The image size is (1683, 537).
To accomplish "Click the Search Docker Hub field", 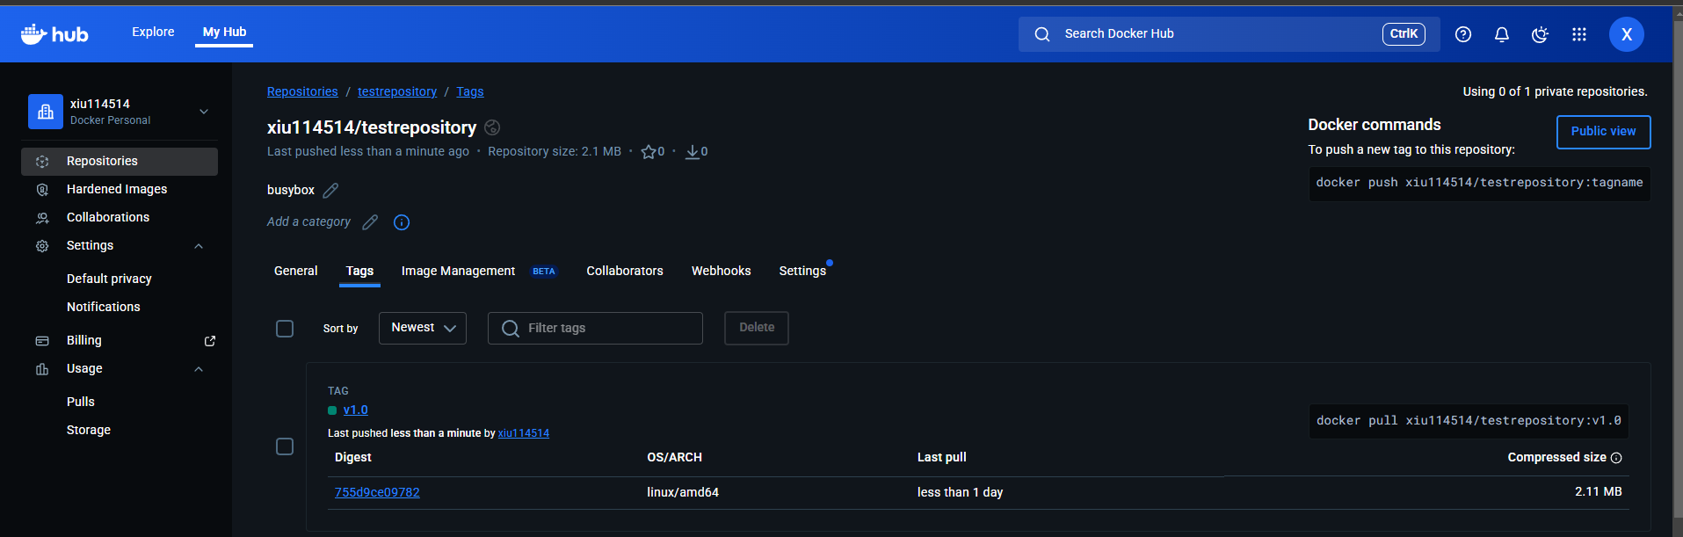I will 1230,34.
